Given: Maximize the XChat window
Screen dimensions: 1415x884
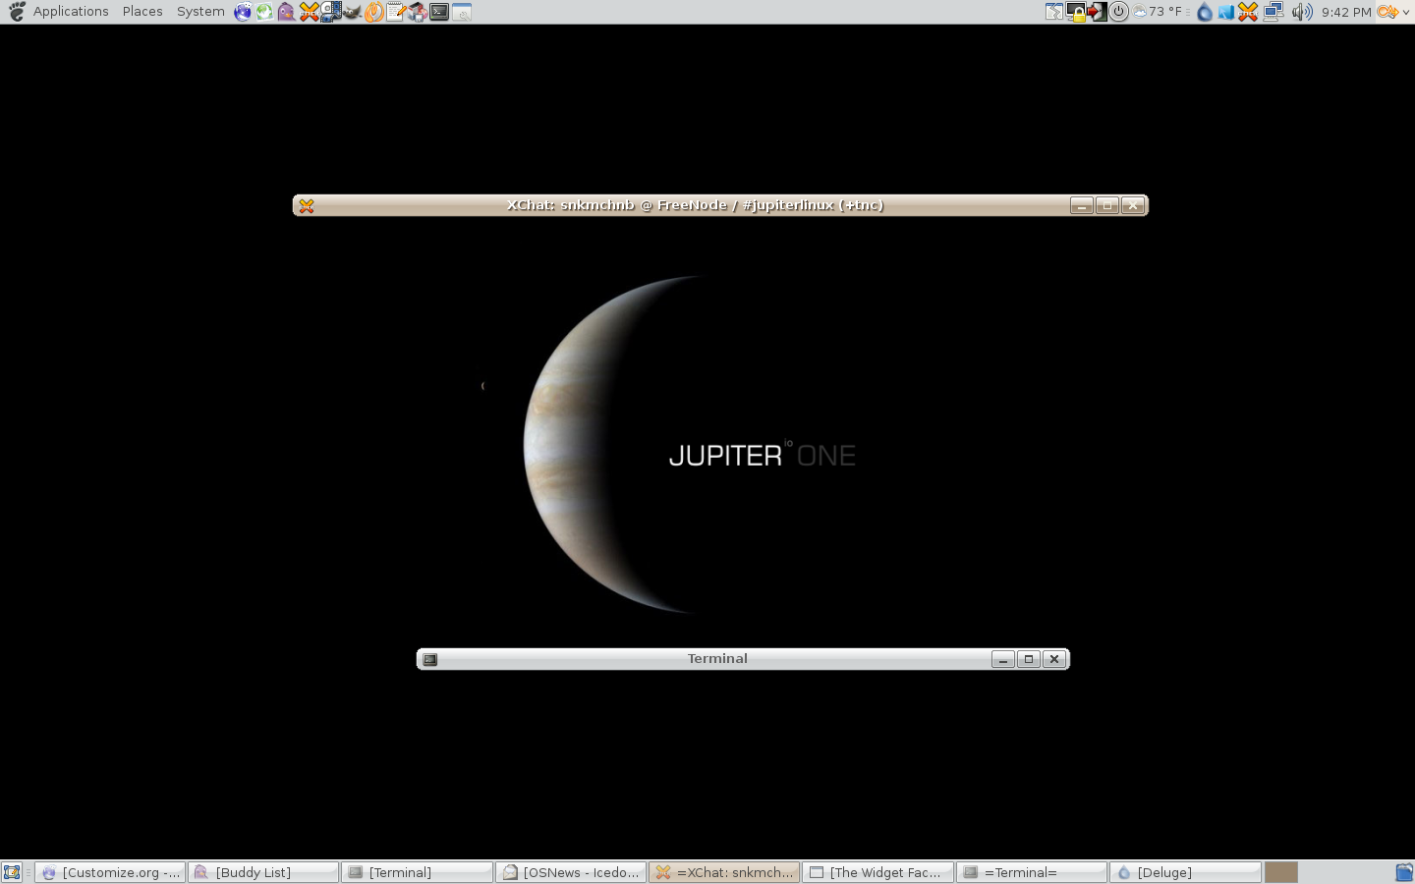Looking at the screenshot, I should [1107, 205].
